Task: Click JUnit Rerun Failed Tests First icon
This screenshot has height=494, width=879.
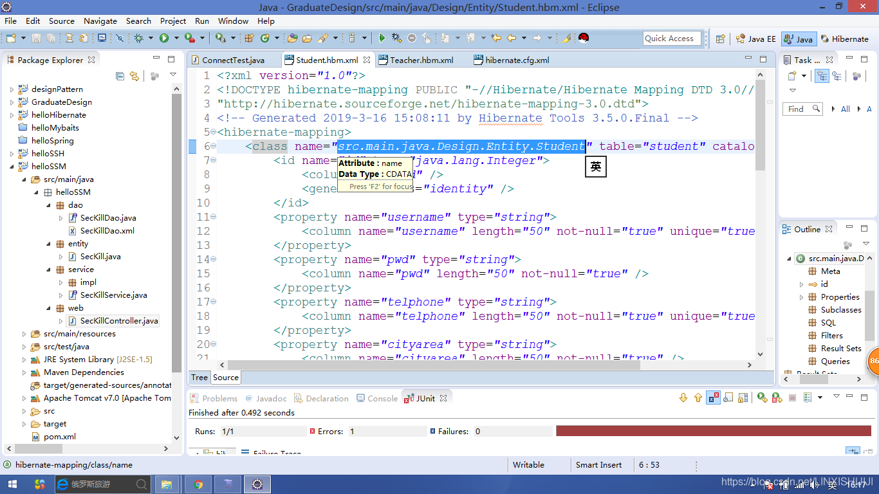Action: pos(777,398)
